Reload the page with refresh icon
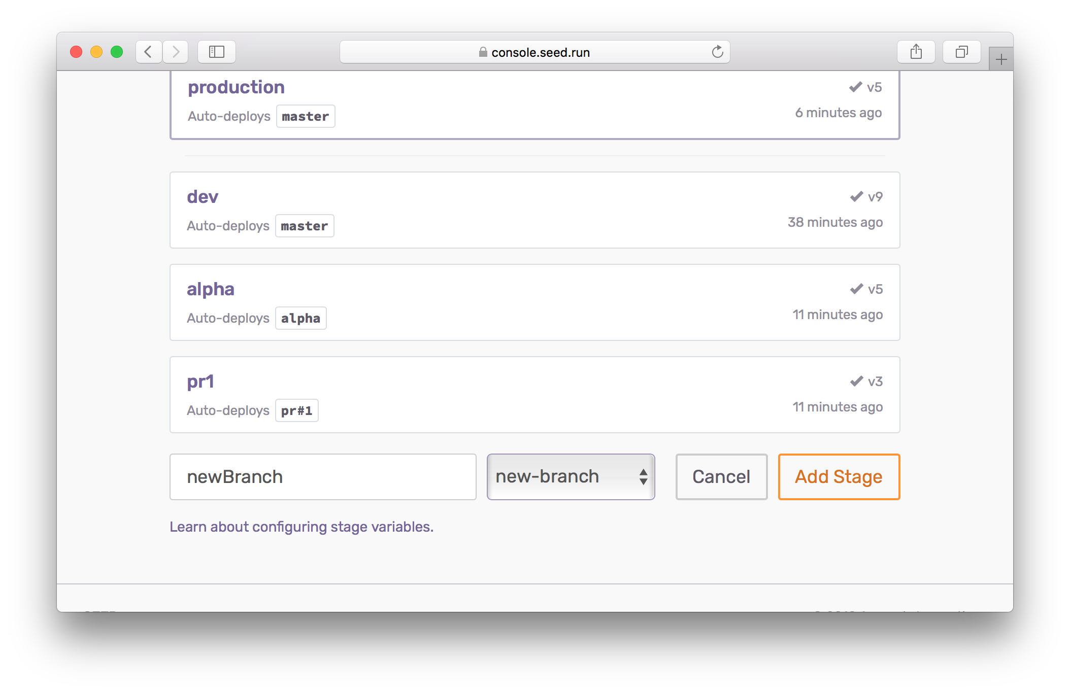Viewport: 1070px width, 693px height. (x=717, y=52)
